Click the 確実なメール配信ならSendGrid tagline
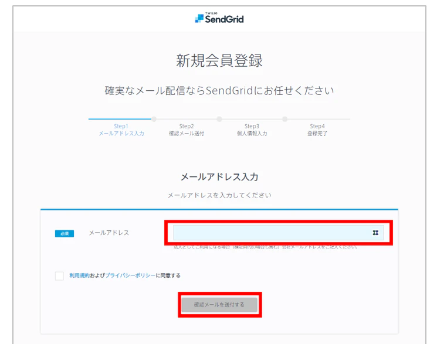The width and height of the screenshot is (437, 344). [219, 90]
